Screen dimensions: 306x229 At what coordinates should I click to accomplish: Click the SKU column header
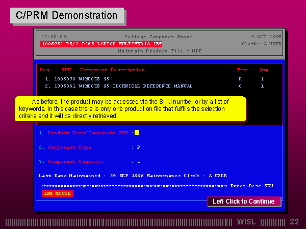click(x=66, y=70)
